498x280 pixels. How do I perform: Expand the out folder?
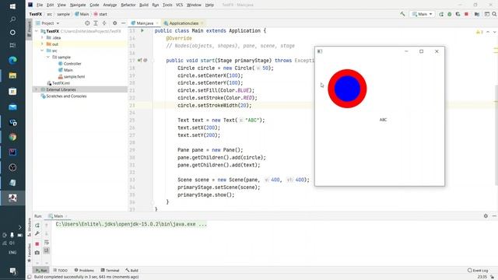pyautogui.click(x=42, y=44)
